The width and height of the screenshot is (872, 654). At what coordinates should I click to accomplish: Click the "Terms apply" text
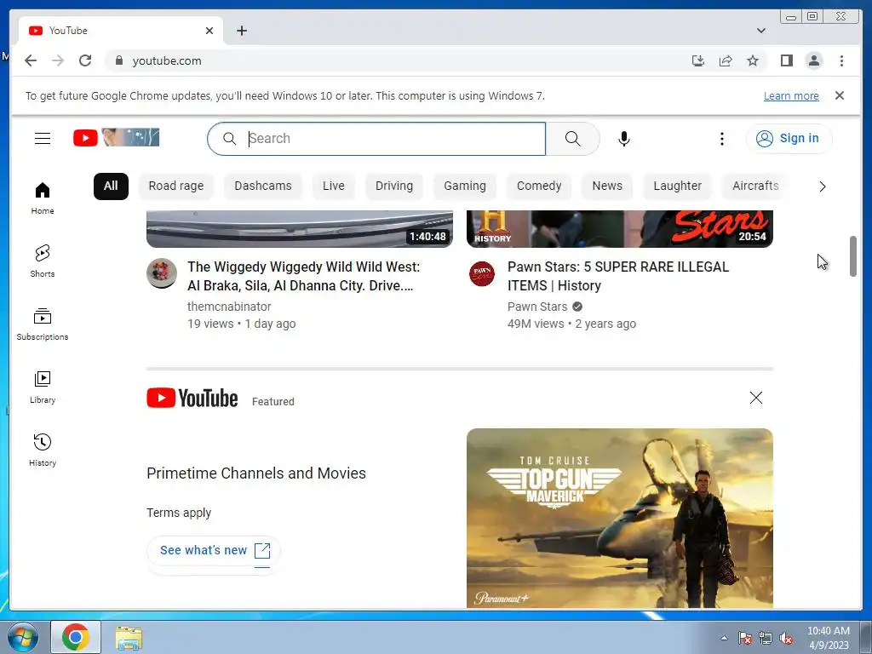coord(179,513)
